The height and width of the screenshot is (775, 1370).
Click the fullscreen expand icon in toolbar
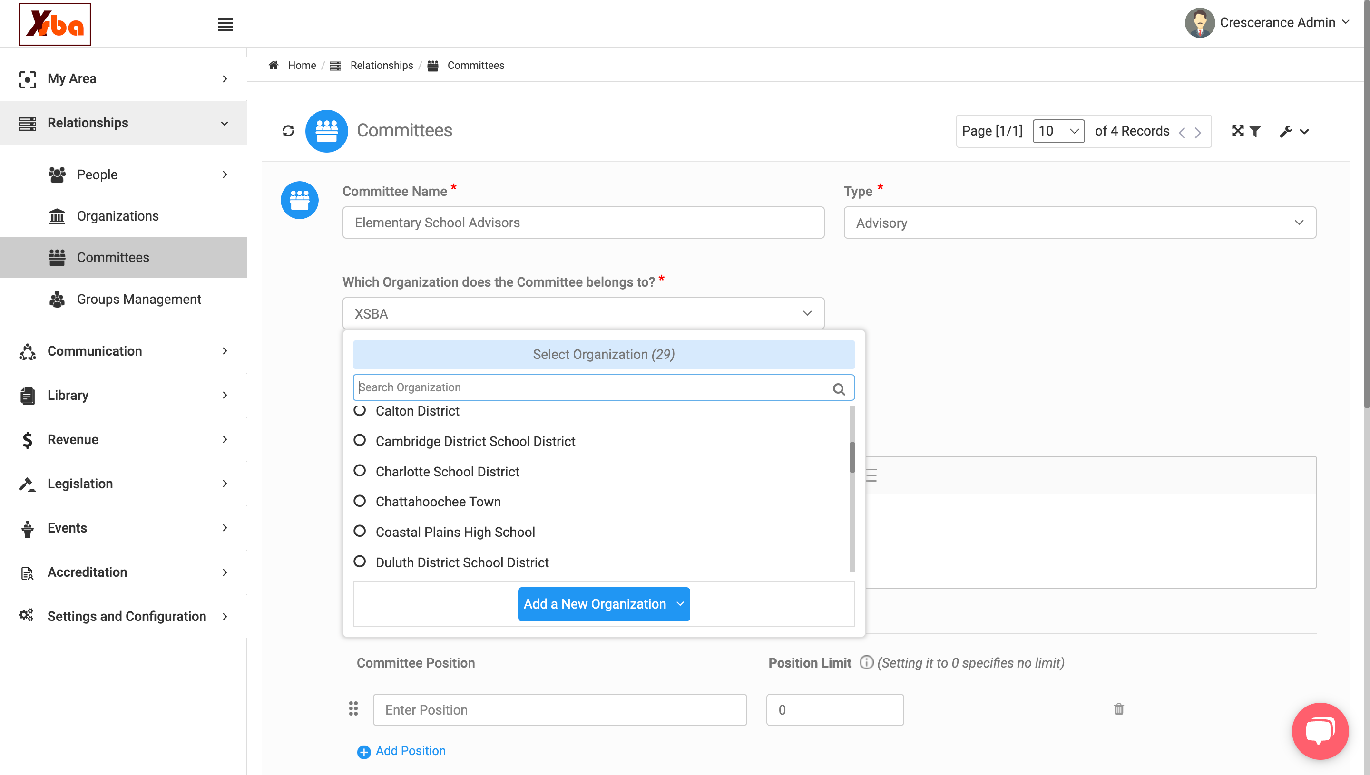1237,131
